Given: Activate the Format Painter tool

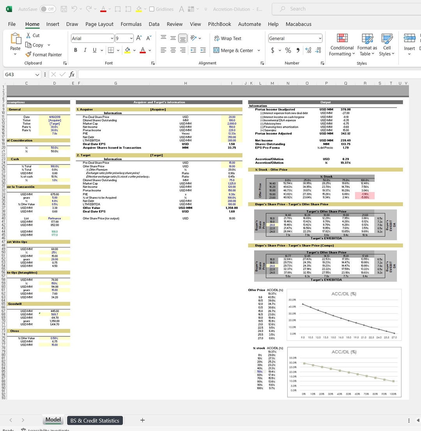Looking at the screenshot, I should click(44, 55).
